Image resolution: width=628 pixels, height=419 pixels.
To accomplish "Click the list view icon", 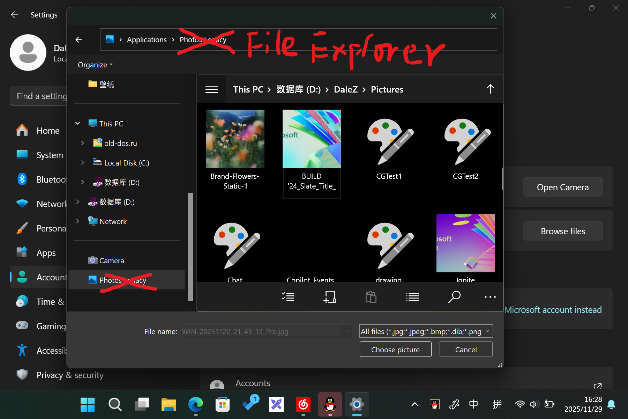I will click(412, 297).
